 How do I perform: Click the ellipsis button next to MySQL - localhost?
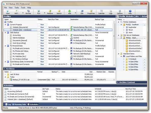[145, 25]
